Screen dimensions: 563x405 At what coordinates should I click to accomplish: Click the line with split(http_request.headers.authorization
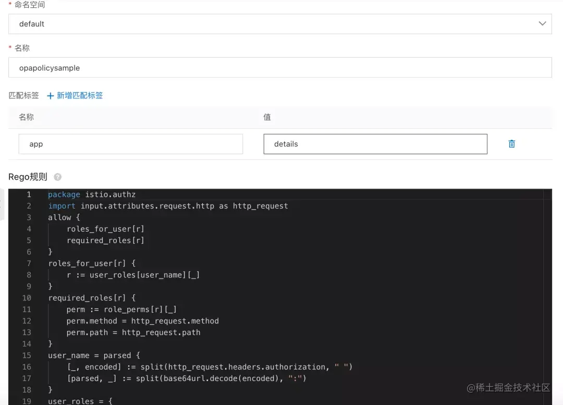(210, 366)
